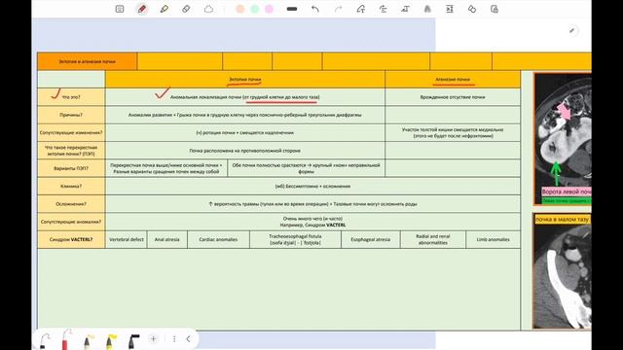
Task: Click the yellow 'почка в малом тазу' label
Action: tap(563, 220)
